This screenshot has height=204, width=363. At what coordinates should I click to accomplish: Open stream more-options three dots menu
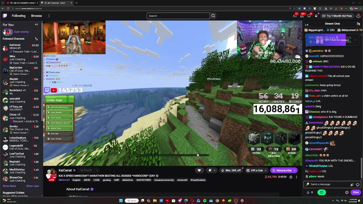[x=297, y=177]
